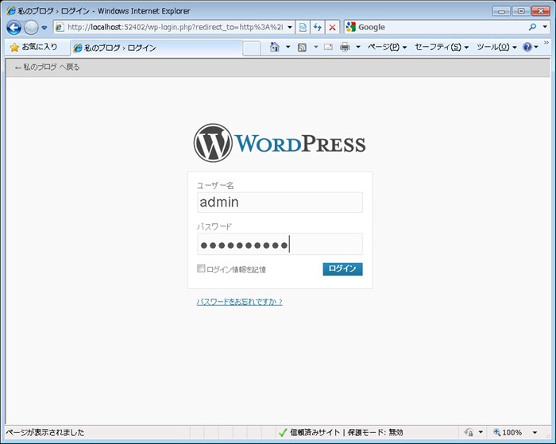Viewport: 556px width, 444px height.
Task: Click the ページが表示されました status text
Action: pyautogui.click(x=45, y=432)
